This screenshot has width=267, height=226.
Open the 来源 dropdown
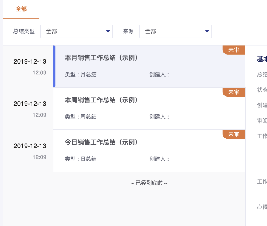click(176, 31)
